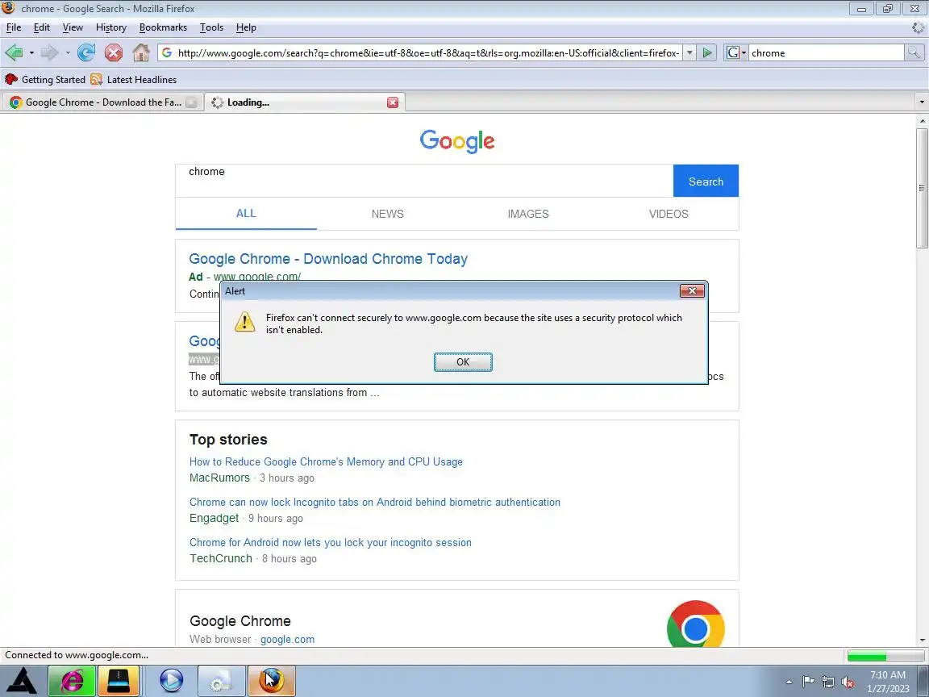The image size is (929, 697).
Task: Switch to VIDEOS results
Action: point(669,214)
